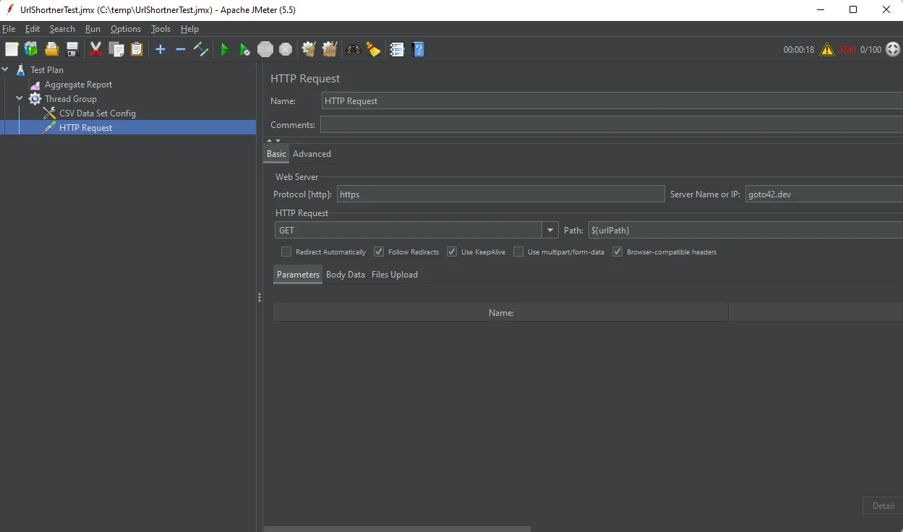
Task: Switch to the Basic tab
Action: [x=276, y=154]
